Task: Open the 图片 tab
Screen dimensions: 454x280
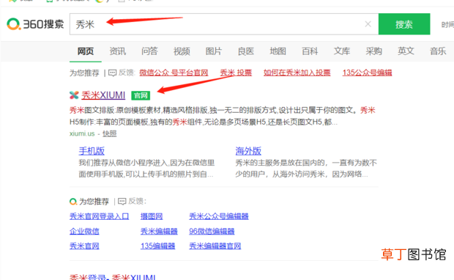Action: (x=214, y=51)
